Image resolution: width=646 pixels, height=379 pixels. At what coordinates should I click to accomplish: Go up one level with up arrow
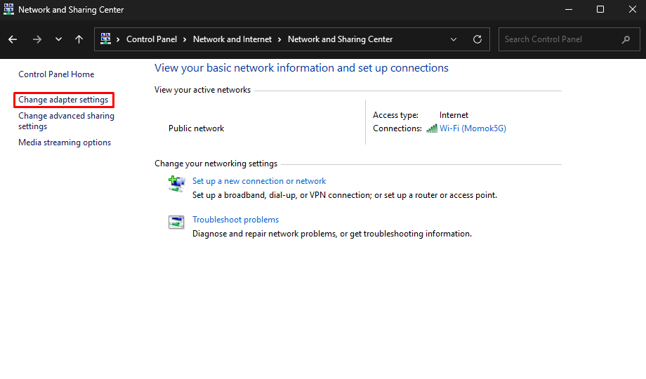pos(79,39)
